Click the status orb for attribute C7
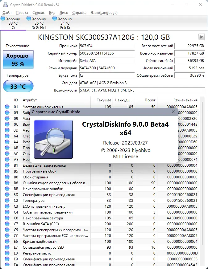Image resolution: width=208 pixels, height=269 pixels. click(x=7, y=224)
